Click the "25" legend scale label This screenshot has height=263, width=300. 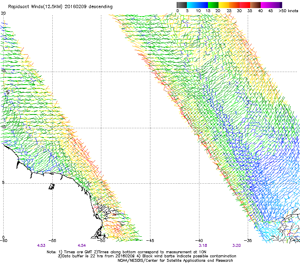(229, 11)
